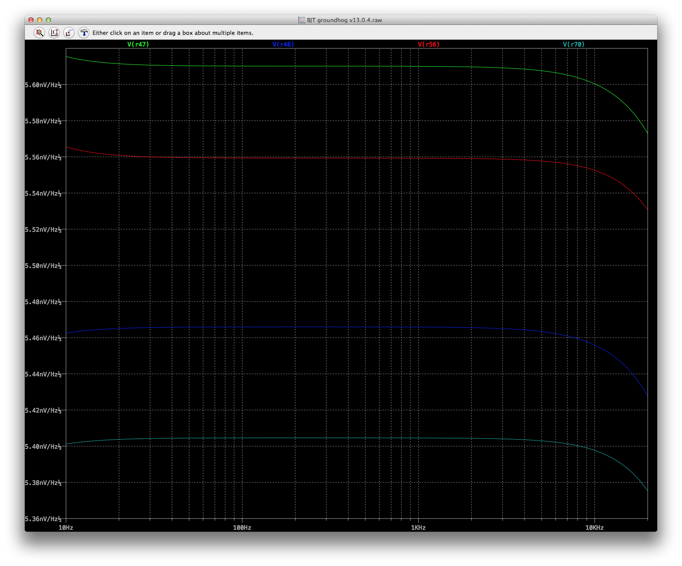Click the 5.42nV/Hz½ axis label

tap(43, 410)
